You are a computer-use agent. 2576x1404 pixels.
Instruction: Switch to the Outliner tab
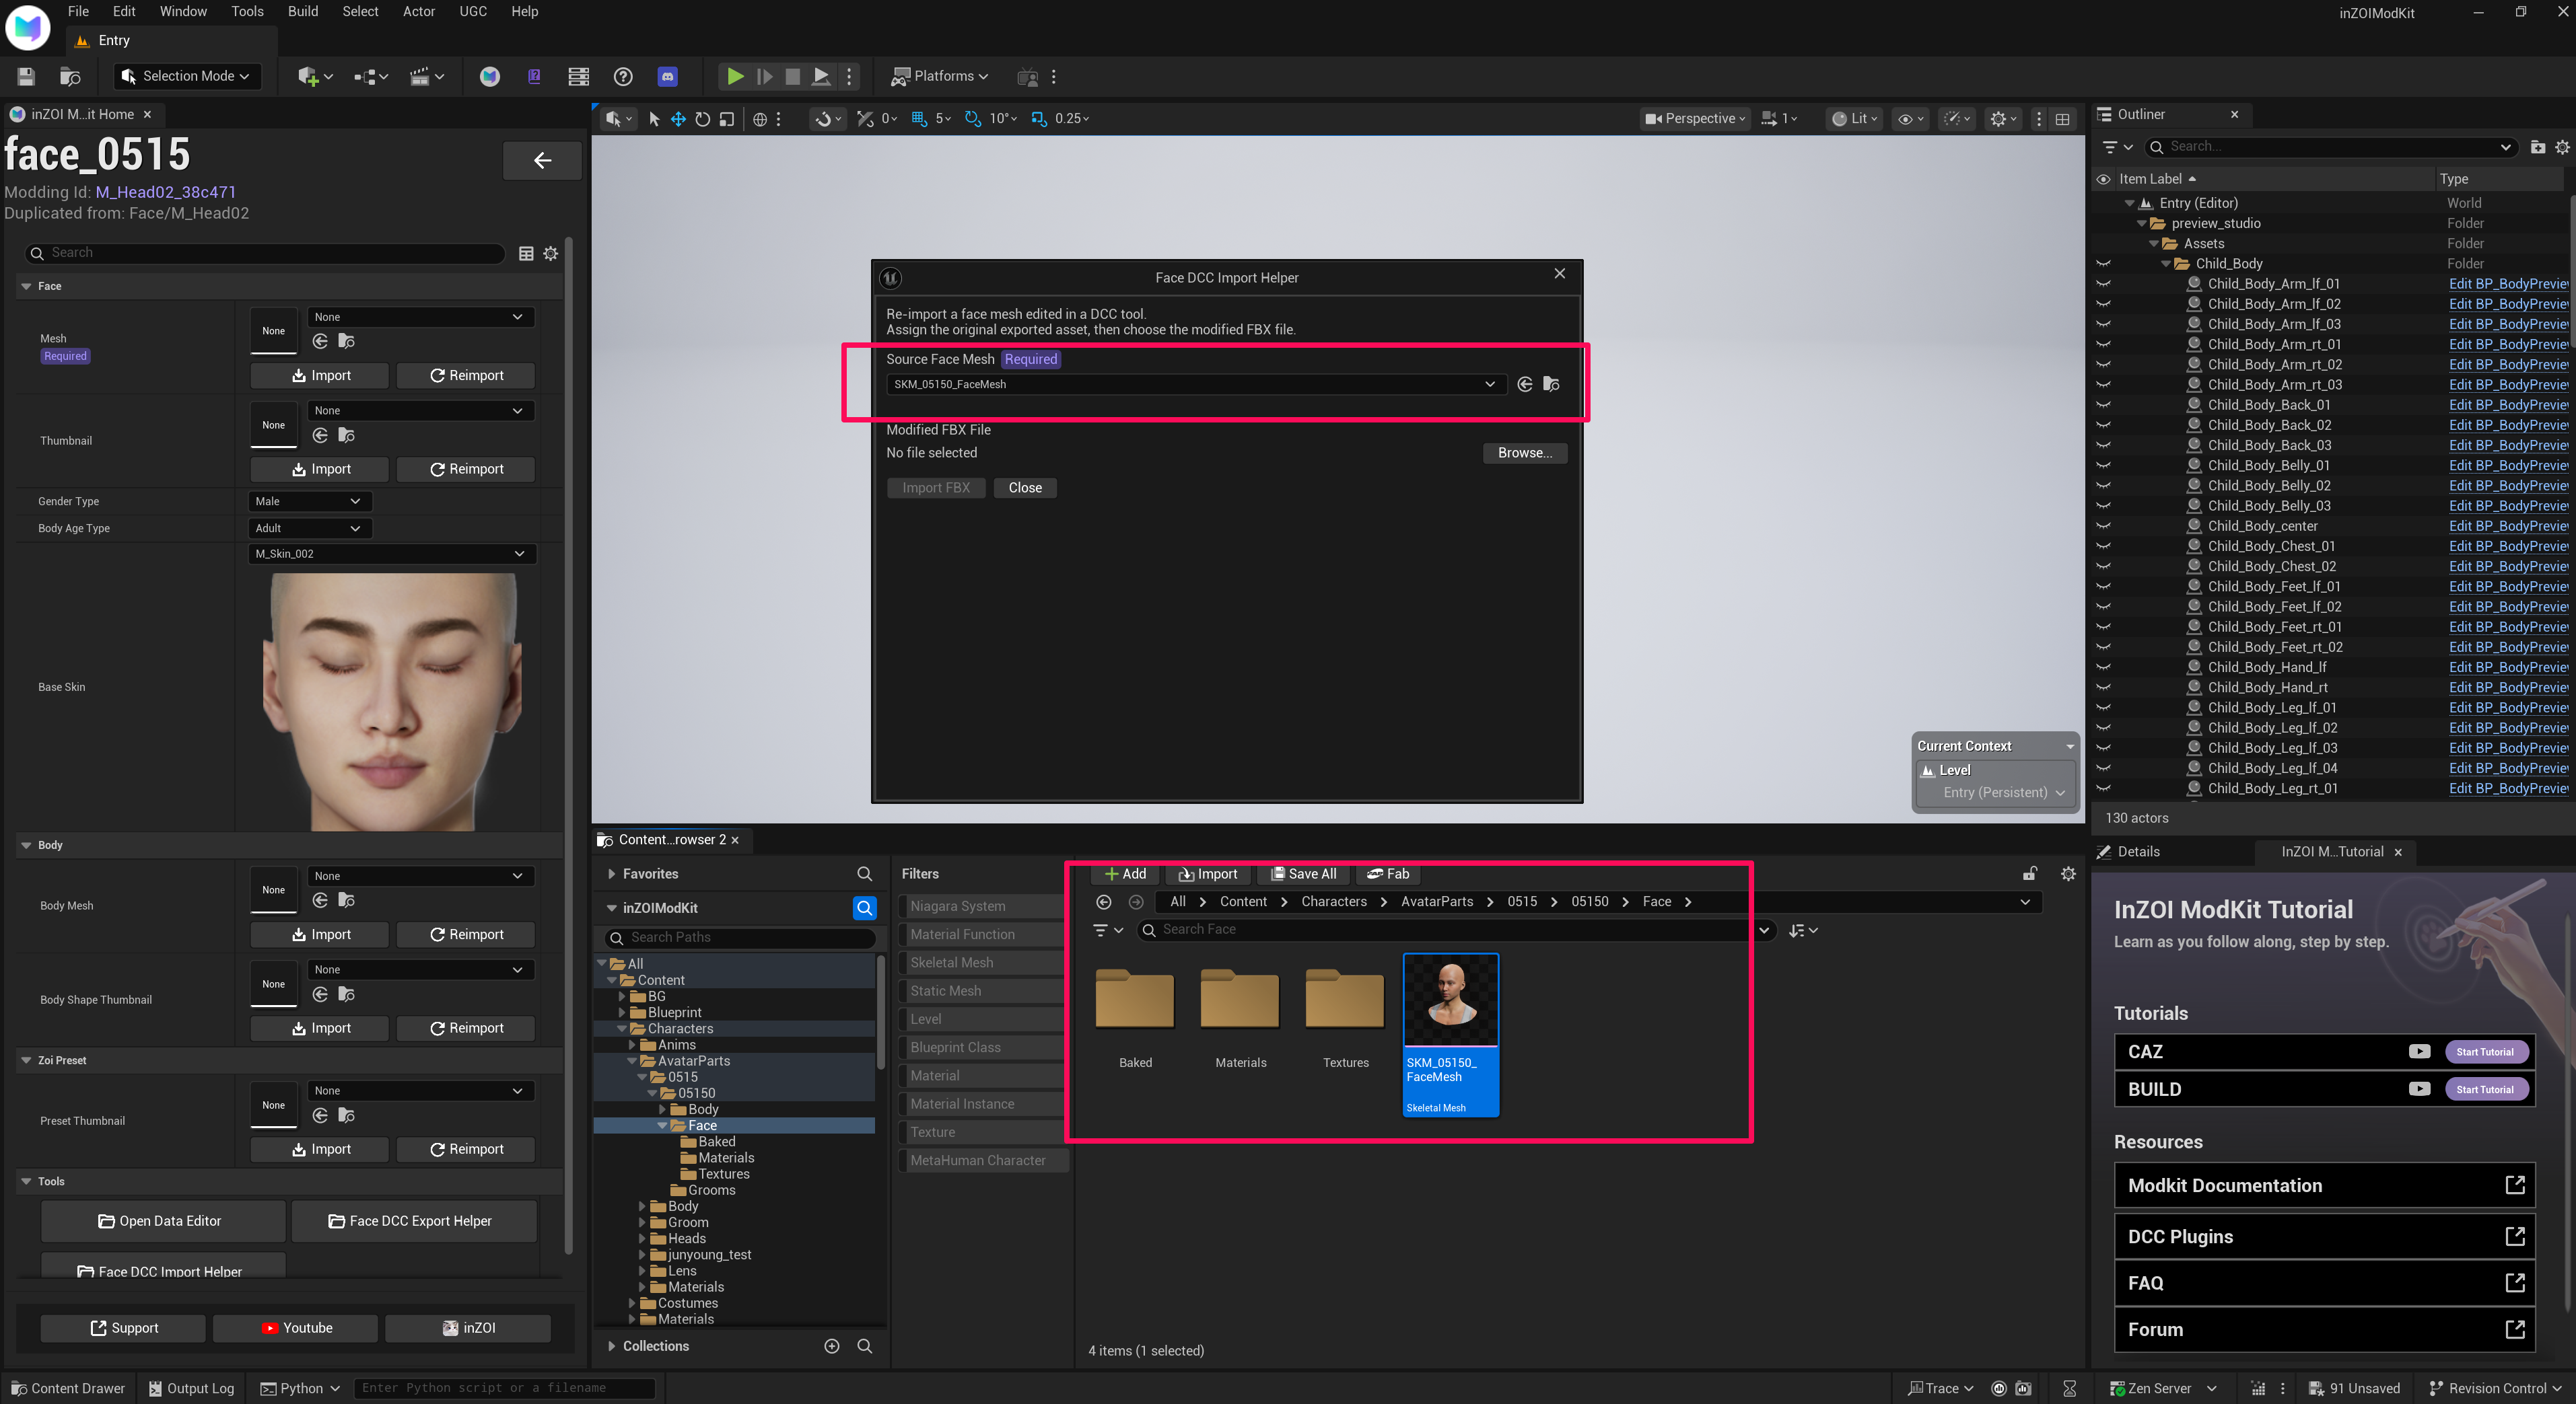tap(2140, 115)
